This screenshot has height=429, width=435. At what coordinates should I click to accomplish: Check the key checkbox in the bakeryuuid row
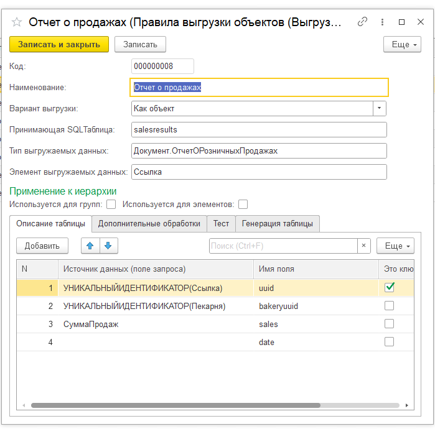tap(389, 306)
